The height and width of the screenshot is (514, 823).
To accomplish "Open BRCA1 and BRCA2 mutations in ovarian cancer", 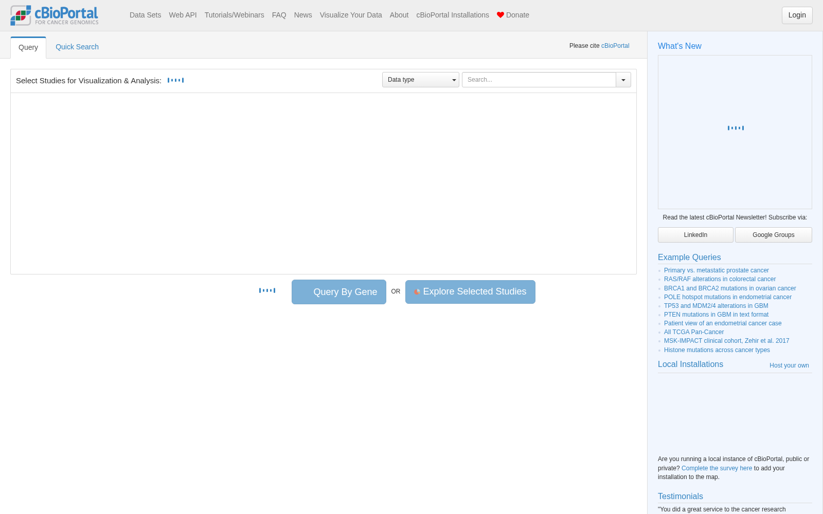I will [x=730, y=288].
